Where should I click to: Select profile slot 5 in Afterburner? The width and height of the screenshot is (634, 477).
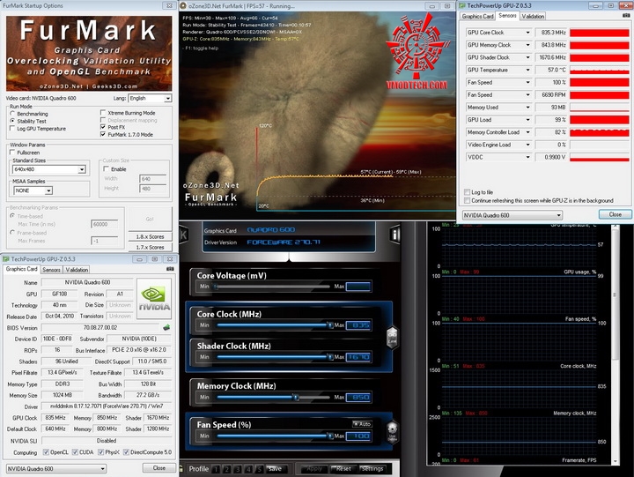point(259,469)
